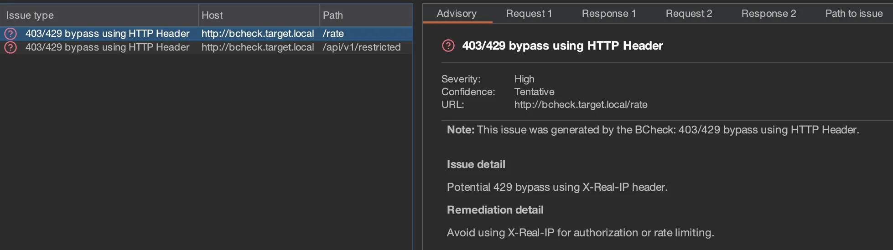The image size is (893, 250).
Task: Click the question-mark icon on the /api/v1/restricted row
Action: (x=10, y=47)
